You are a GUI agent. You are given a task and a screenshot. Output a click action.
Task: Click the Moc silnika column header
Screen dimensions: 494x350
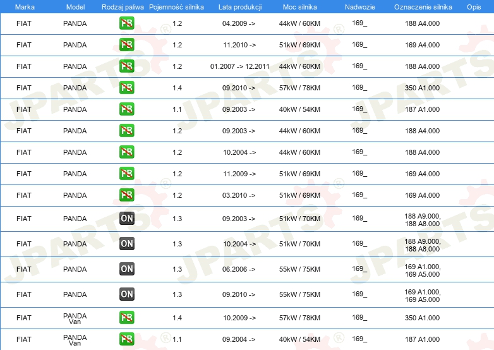(x=300, y=7)
